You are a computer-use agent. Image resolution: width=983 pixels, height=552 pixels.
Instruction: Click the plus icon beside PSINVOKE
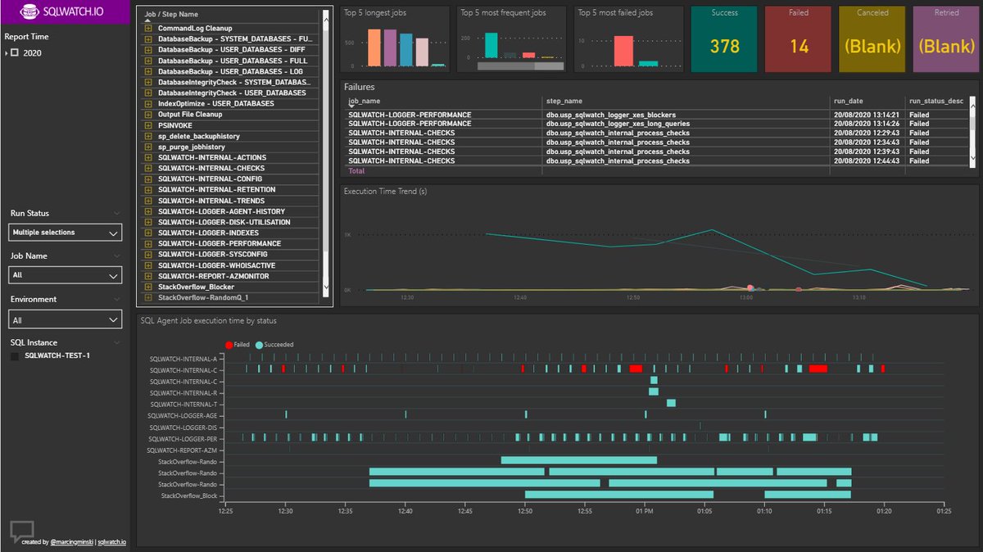tap(148, 125)
